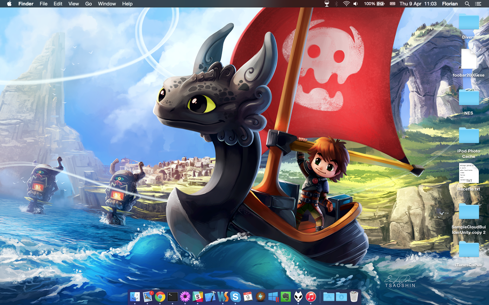489x305 pixels.
Task: Open the Wi-Fi status menu
Action: [x=346, y=4]
